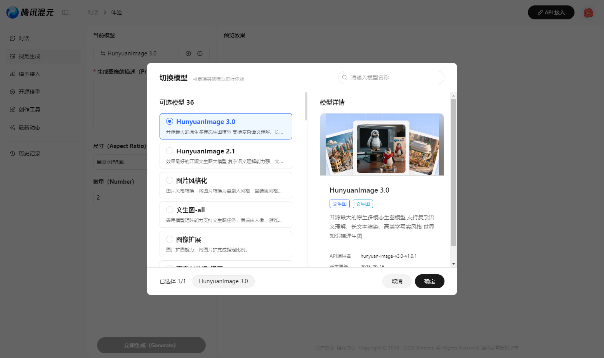Select the HunyuanImage 3.0 radio button

click(170, 121)
